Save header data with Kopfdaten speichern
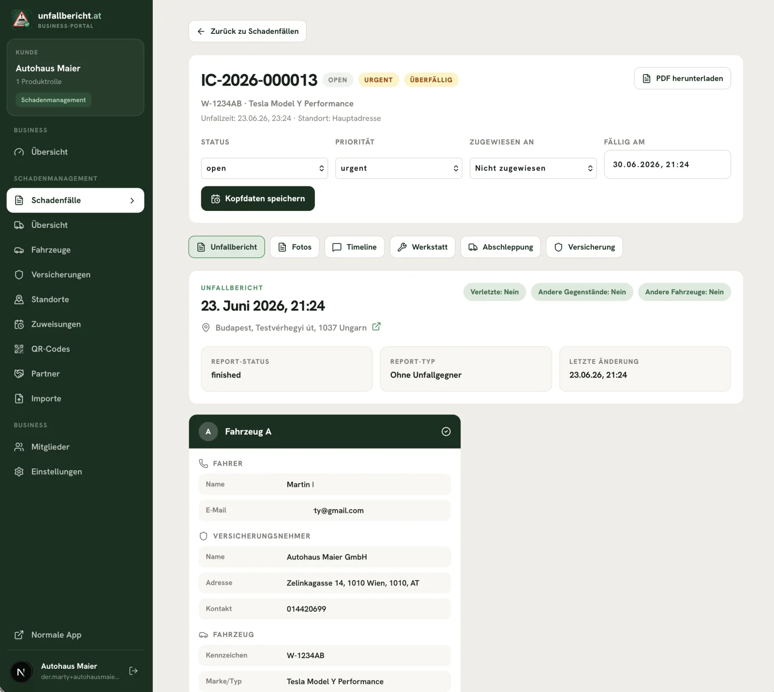This screenshot has width=774, height=692. (258, 198)
